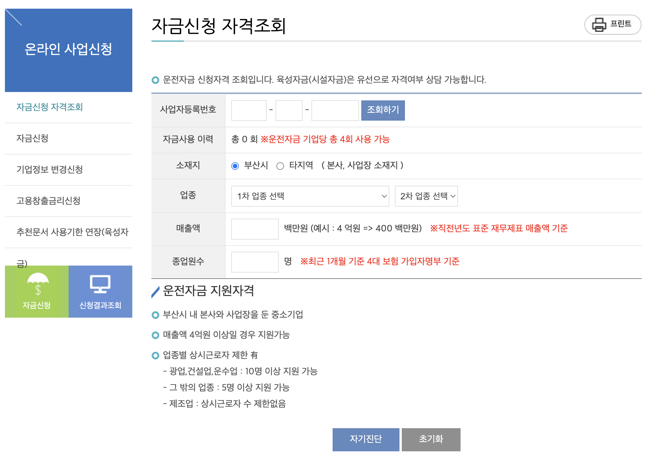
Task: Choose 타지역 as the 소재지 option
Action: [x=280, y=165]
